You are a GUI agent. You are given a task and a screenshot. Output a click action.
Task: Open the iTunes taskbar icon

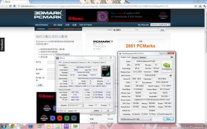(x=30, y=126)
